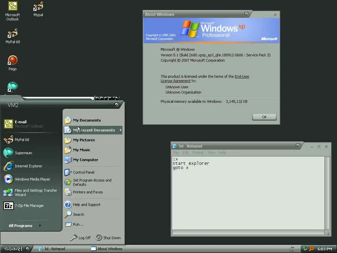337x253 pixels.
Task: Expand the All Programs list
Action: 25,226
